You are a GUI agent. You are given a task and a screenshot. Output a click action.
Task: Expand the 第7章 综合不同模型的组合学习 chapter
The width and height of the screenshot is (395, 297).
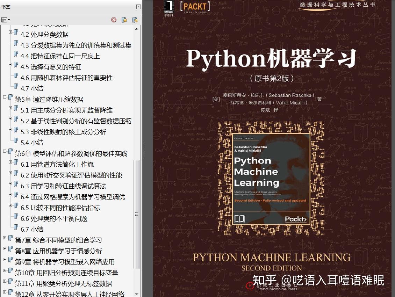click(5, 238)
